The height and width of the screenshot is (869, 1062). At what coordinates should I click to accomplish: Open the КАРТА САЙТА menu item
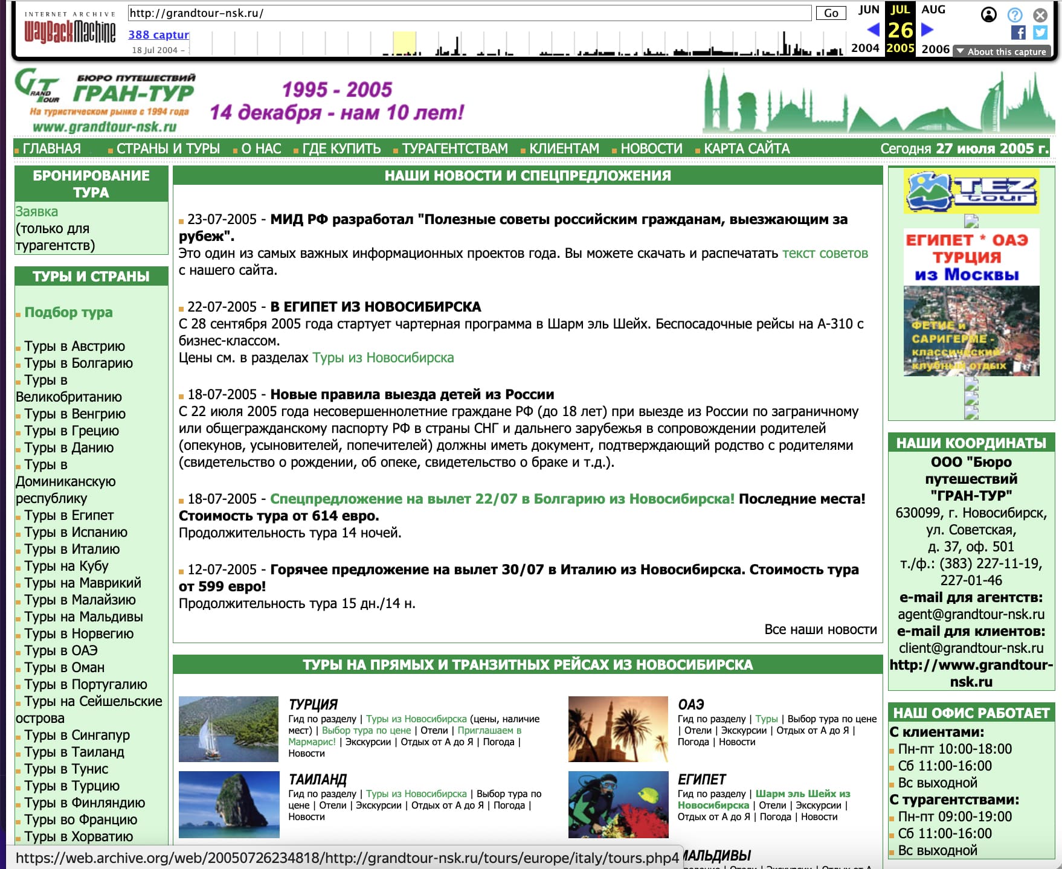click(x=747, y=148)
